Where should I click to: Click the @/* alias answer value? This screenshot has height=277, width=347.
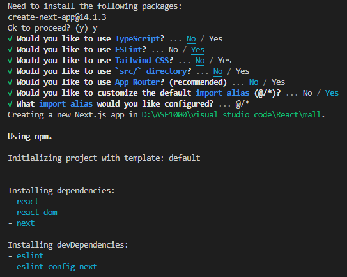point(243,104)
